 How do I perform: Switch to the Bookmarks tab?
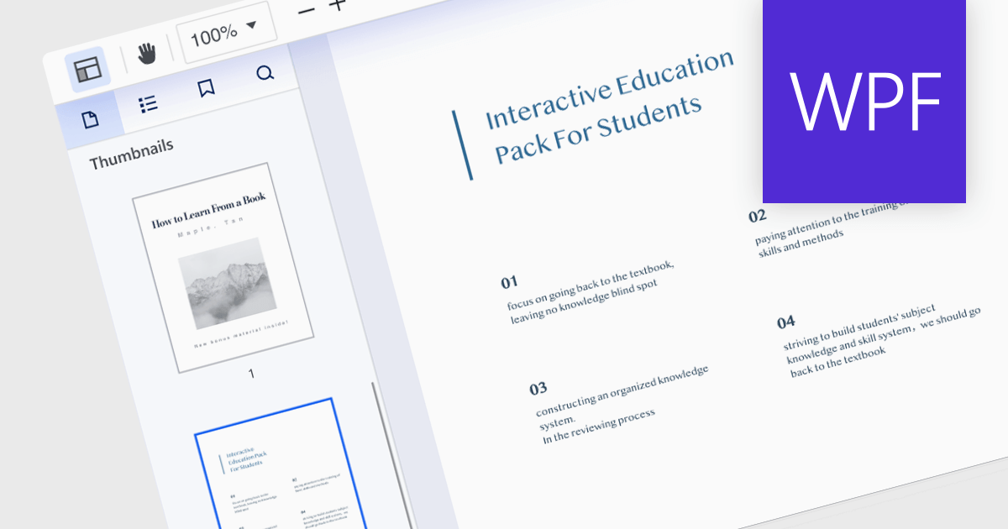(206, 88)
